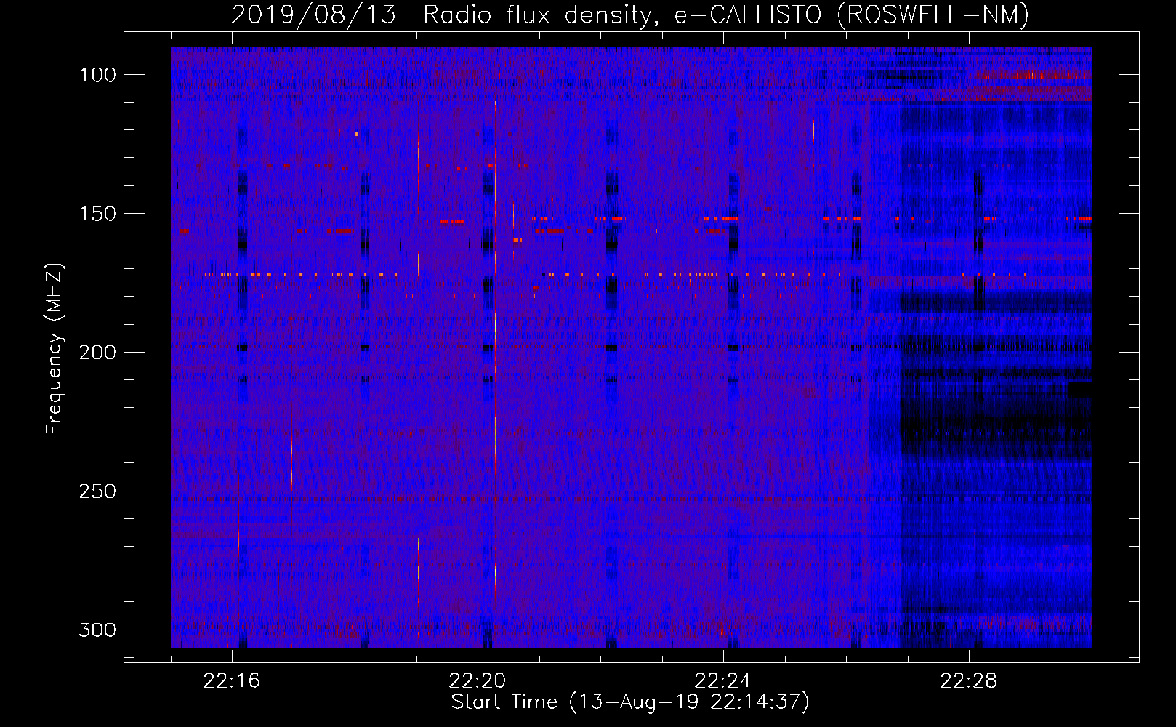Viewport: 1176px width, 727px height.
Task: Click the 22:24 time tick label
Action: click(x=723, y=681)
